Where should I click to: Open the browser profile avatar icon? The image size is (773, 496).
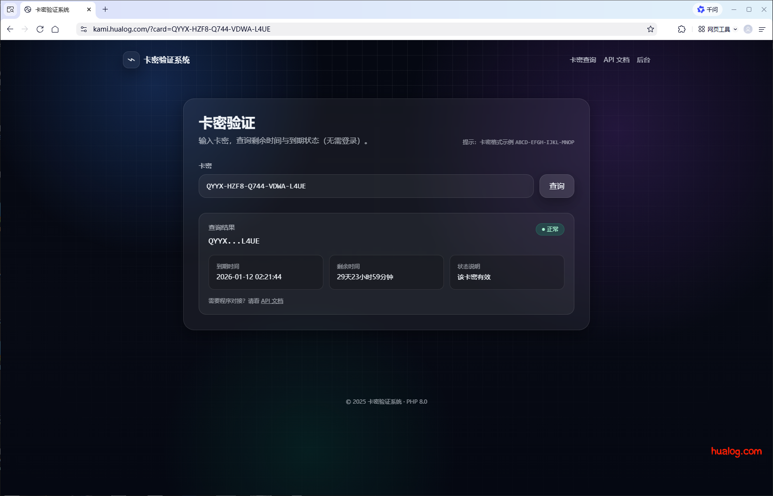point(748,29)
